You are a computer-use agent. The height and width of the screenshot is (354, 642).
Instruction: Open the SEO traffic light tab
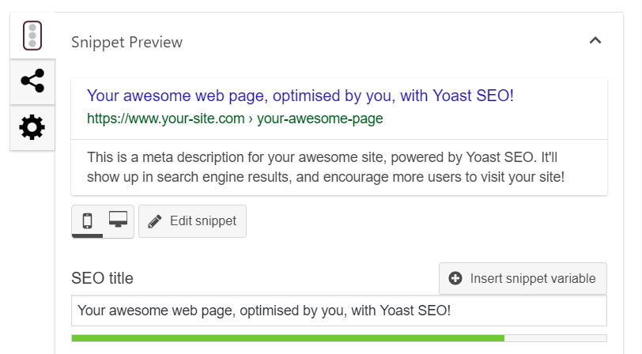tap(32, 36)
